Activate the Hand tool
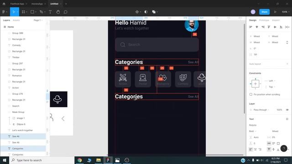The height and width of the screenshot is (164, 292). pyautogui.click(x=58, y=12)
